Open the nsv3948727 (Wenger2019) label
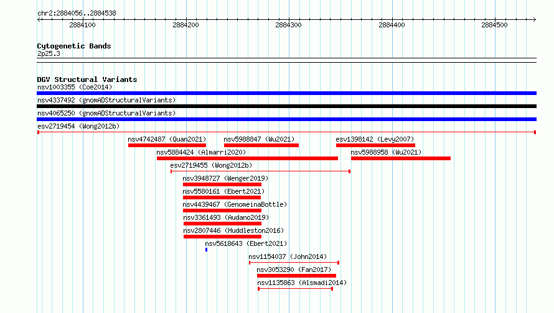Screen dimensions: 554x313 tap(225, 178)
